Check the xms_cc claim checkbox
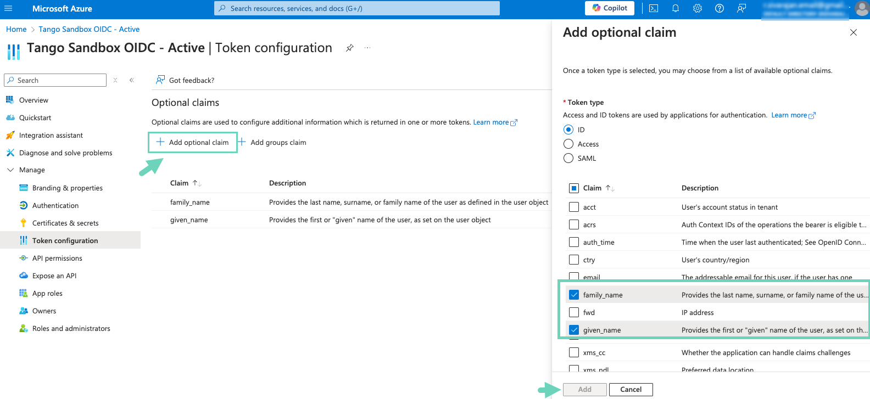Screen dimensions: 870x399 (x=574, y=352)
